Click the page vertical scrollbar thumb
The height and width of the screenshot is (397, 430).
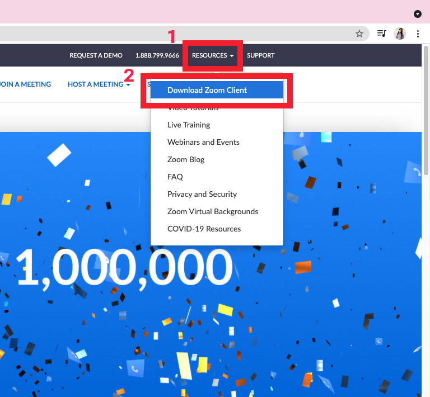(x=426, y=110)
